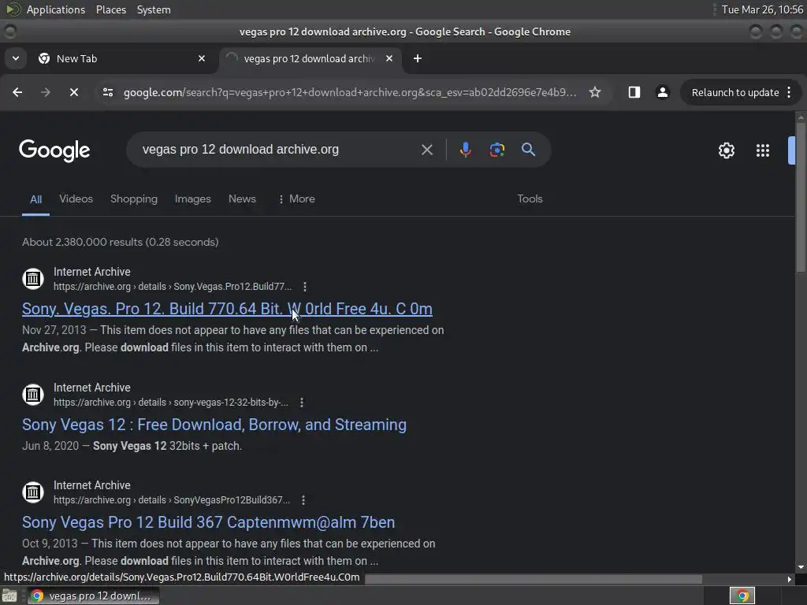Viewport: 807px width, 605px height.
Task: Clear the Google search box text
Action: pyautogui.click(x=426, y=150)
